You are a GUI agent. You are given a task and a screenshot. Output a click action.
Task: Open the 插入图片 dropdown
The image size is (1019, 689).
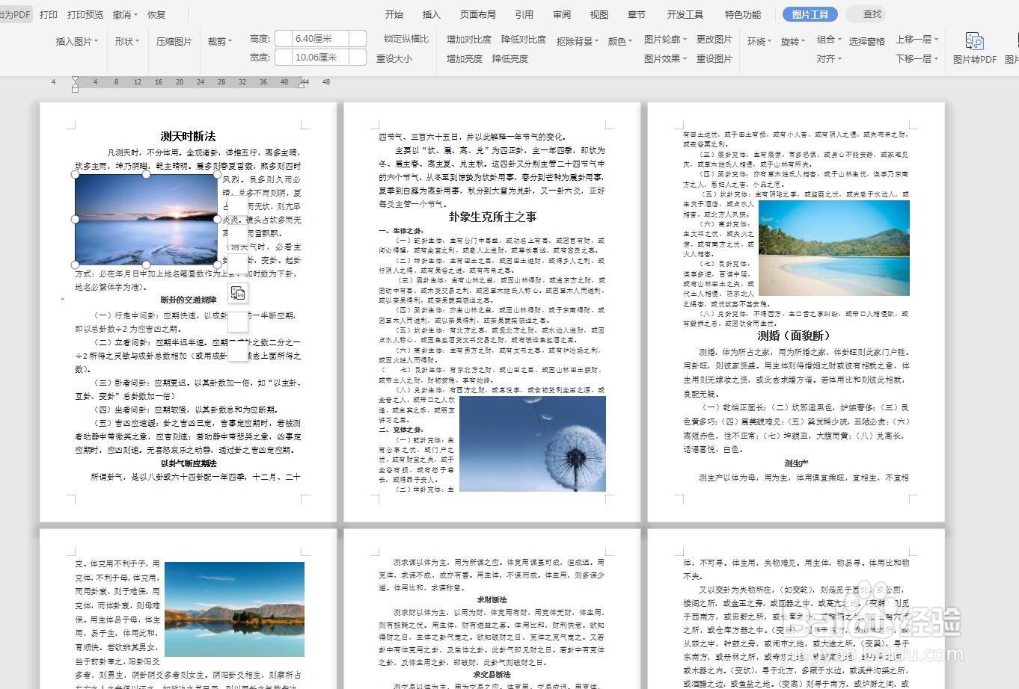pos(76,41)
